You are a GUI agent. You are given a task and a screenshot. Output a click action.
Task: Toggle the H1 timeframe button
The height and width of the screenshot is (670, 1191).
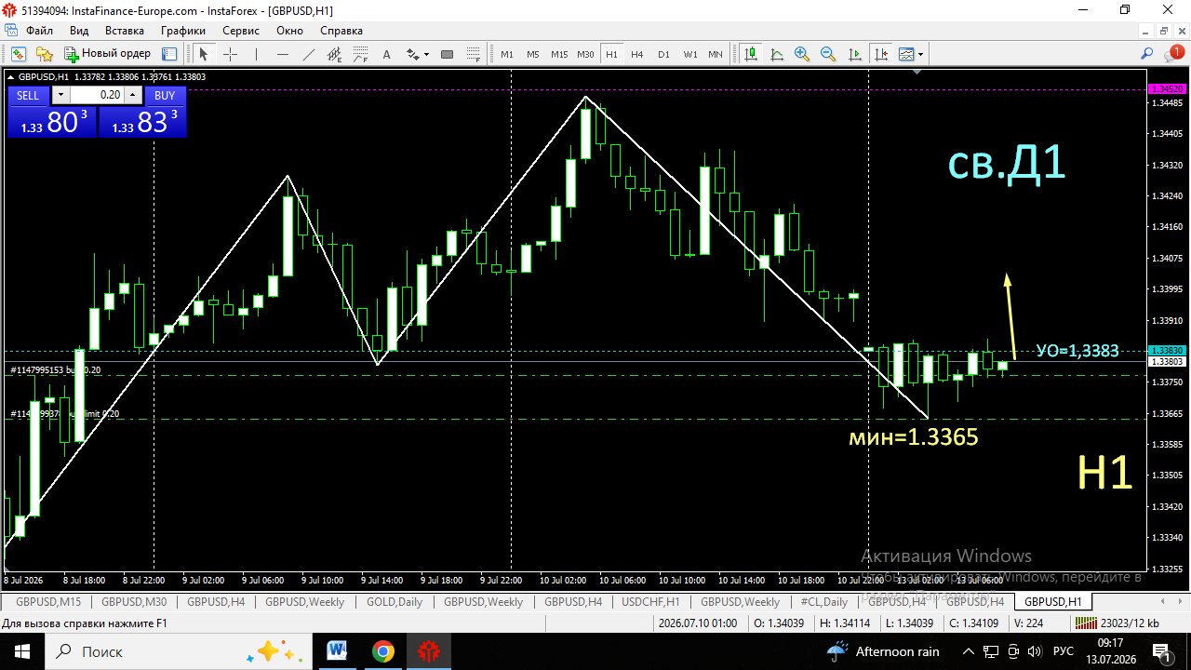point(611,54)
